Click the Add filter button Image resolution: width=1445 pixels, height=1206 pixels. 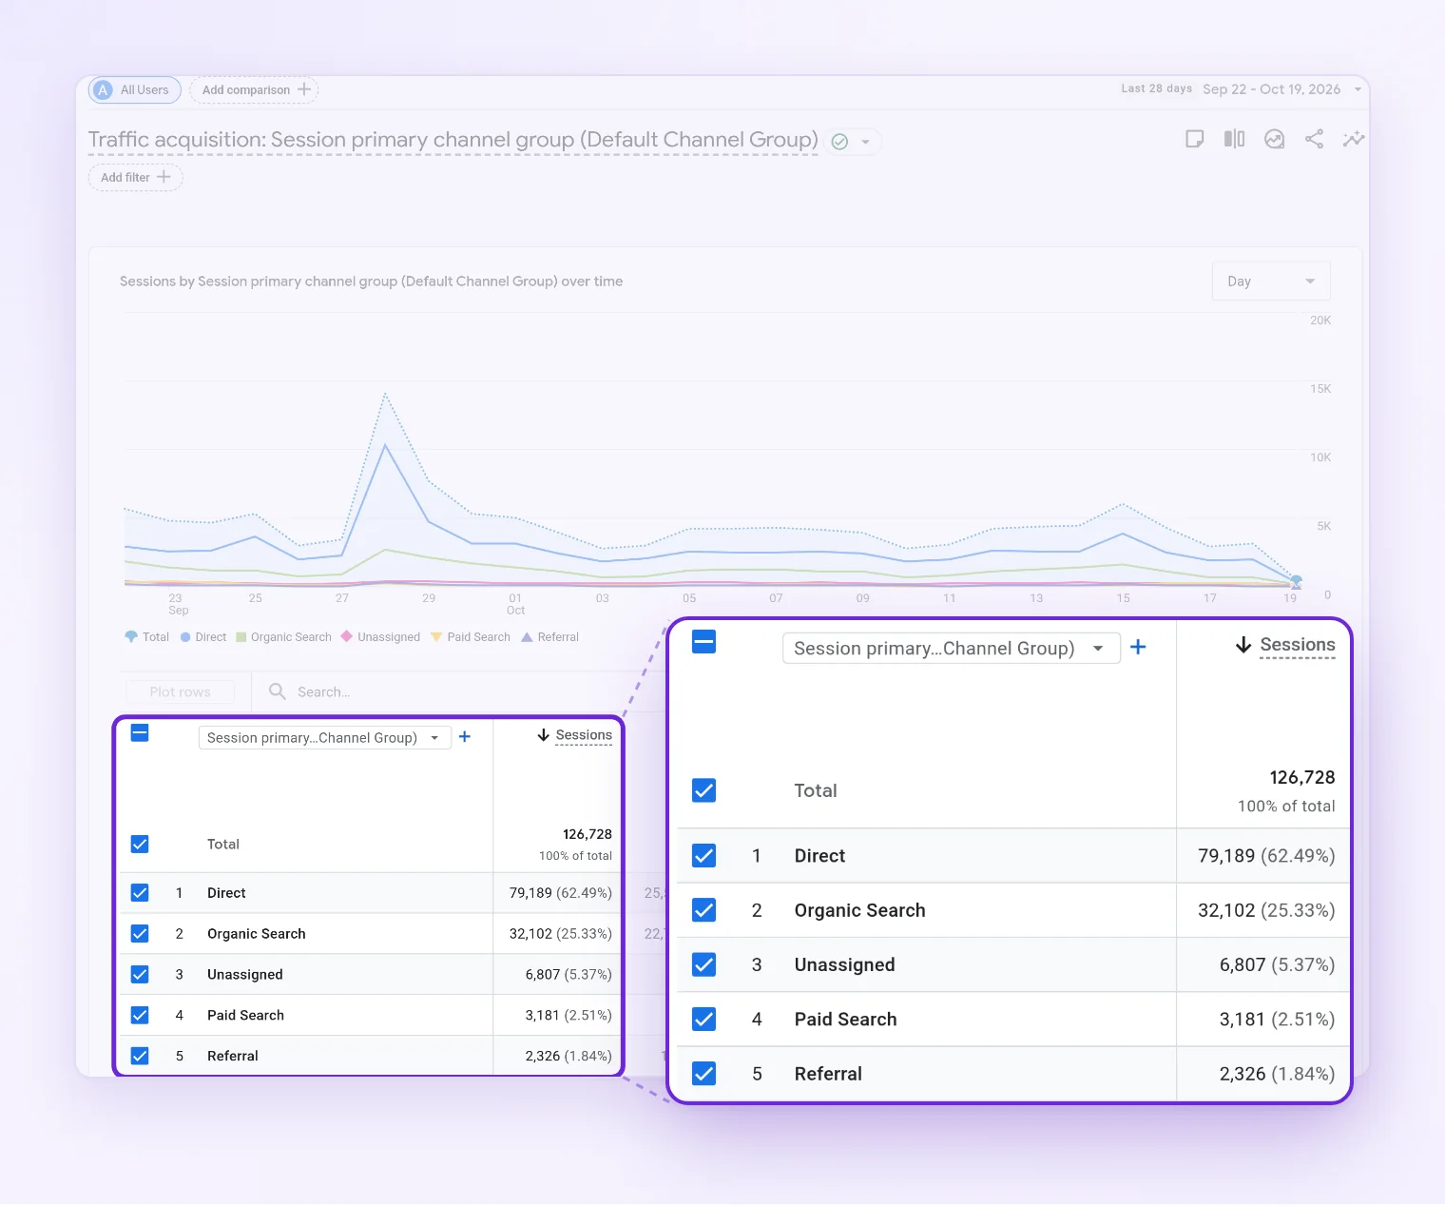(x=135, y=178)
